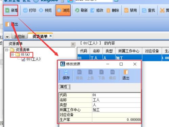Image resolution: width=169 pixels, height=127 pixels.
Task: Click the 代码 value field 01
Action: click(x=116, y=95)
